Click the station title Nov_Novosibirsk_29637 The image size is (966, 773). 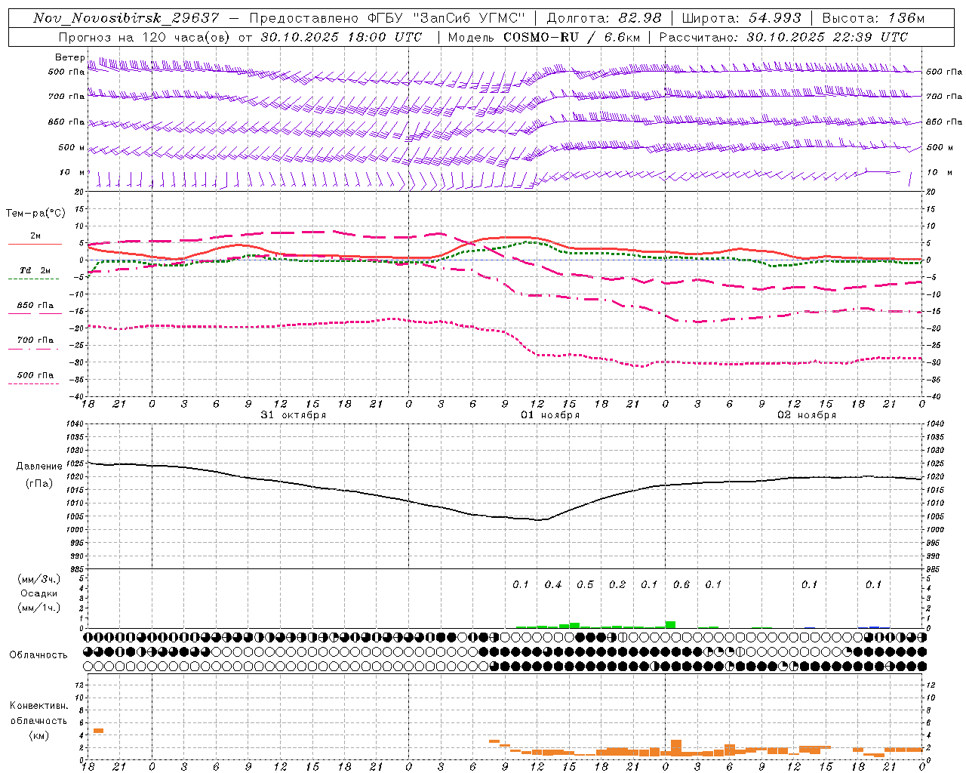(126, 18)
